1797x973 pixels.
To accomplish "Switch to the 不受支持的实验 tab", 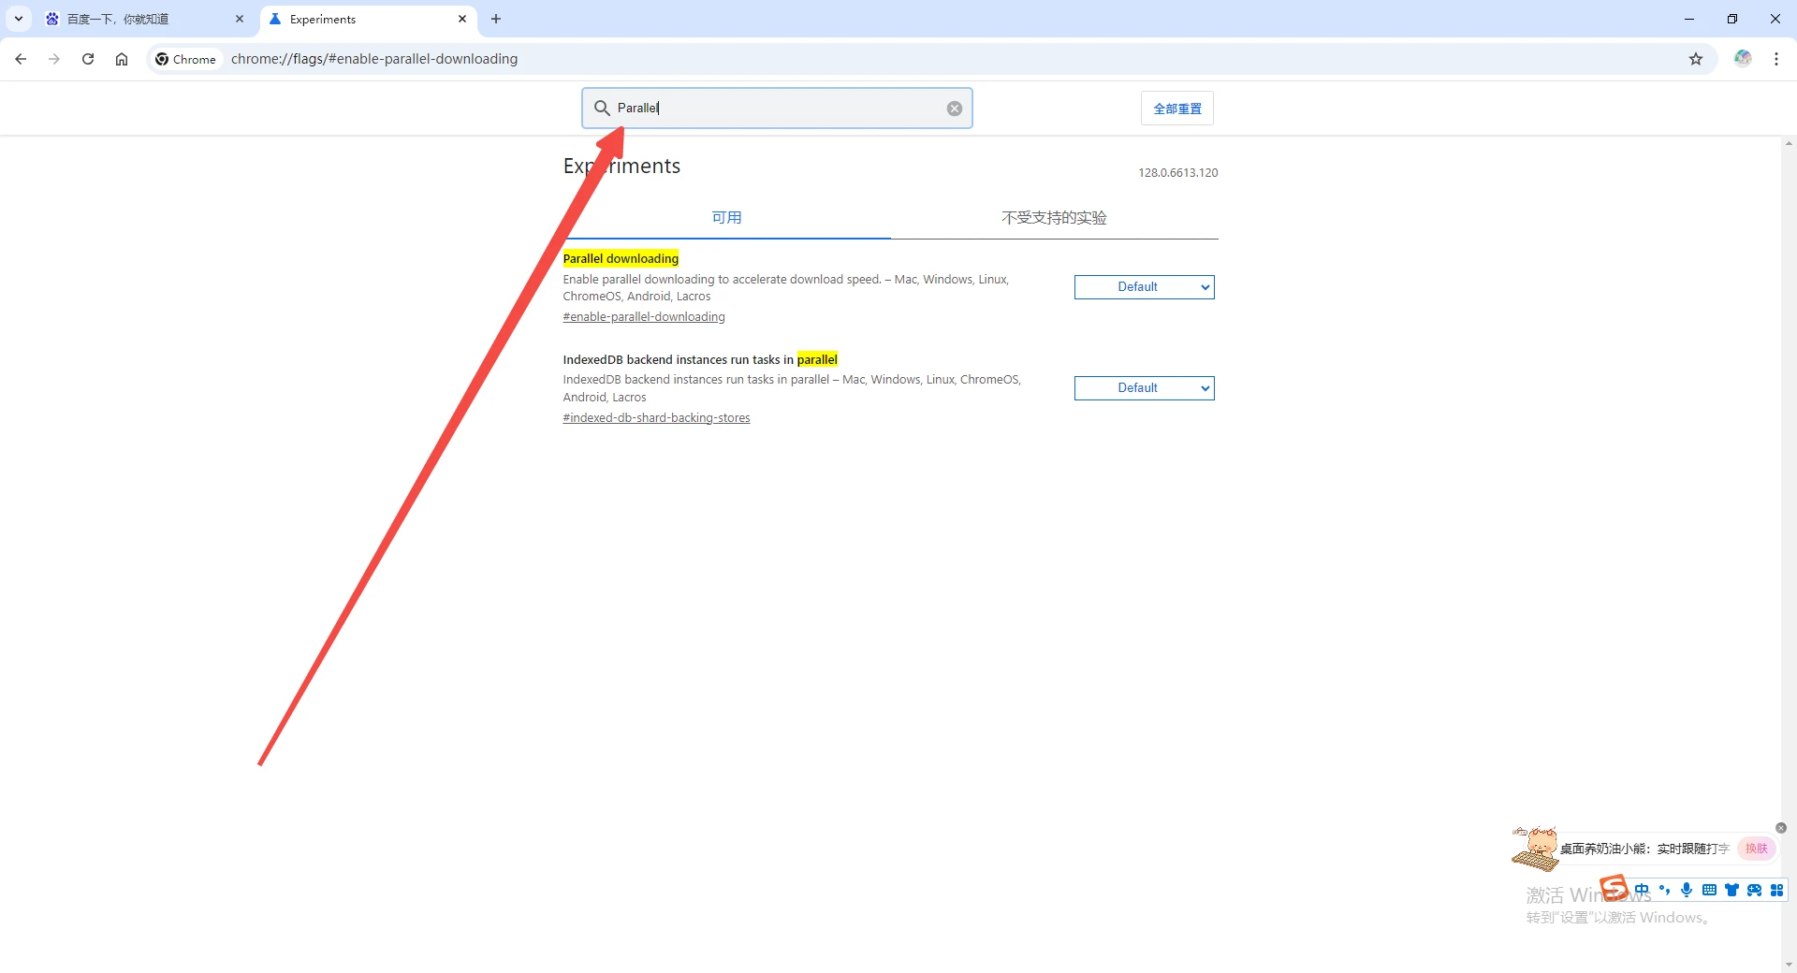I will [x=1054, y=218].
